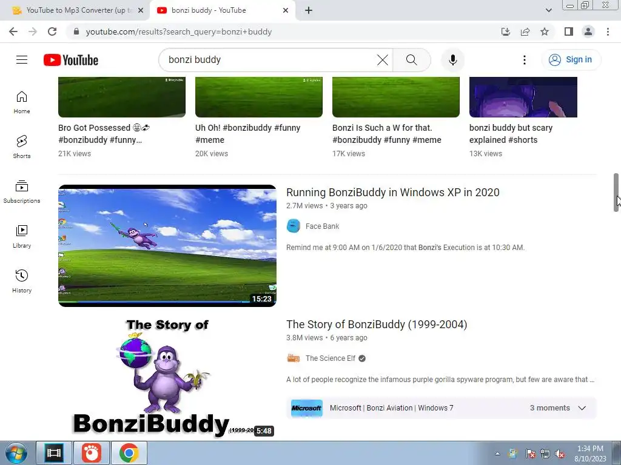Click The Science Elf channel name
Viewport: 621px width, 465px height.
(331, 358)
